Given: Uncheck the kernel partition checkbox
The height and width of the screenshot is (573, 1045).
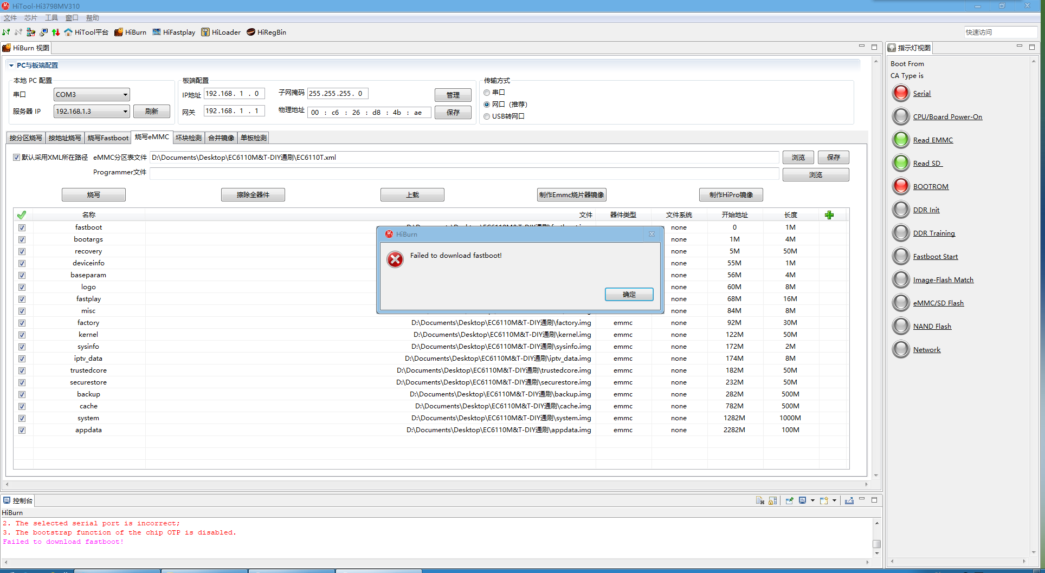Looking at the screenshot, I should (22, 335).
